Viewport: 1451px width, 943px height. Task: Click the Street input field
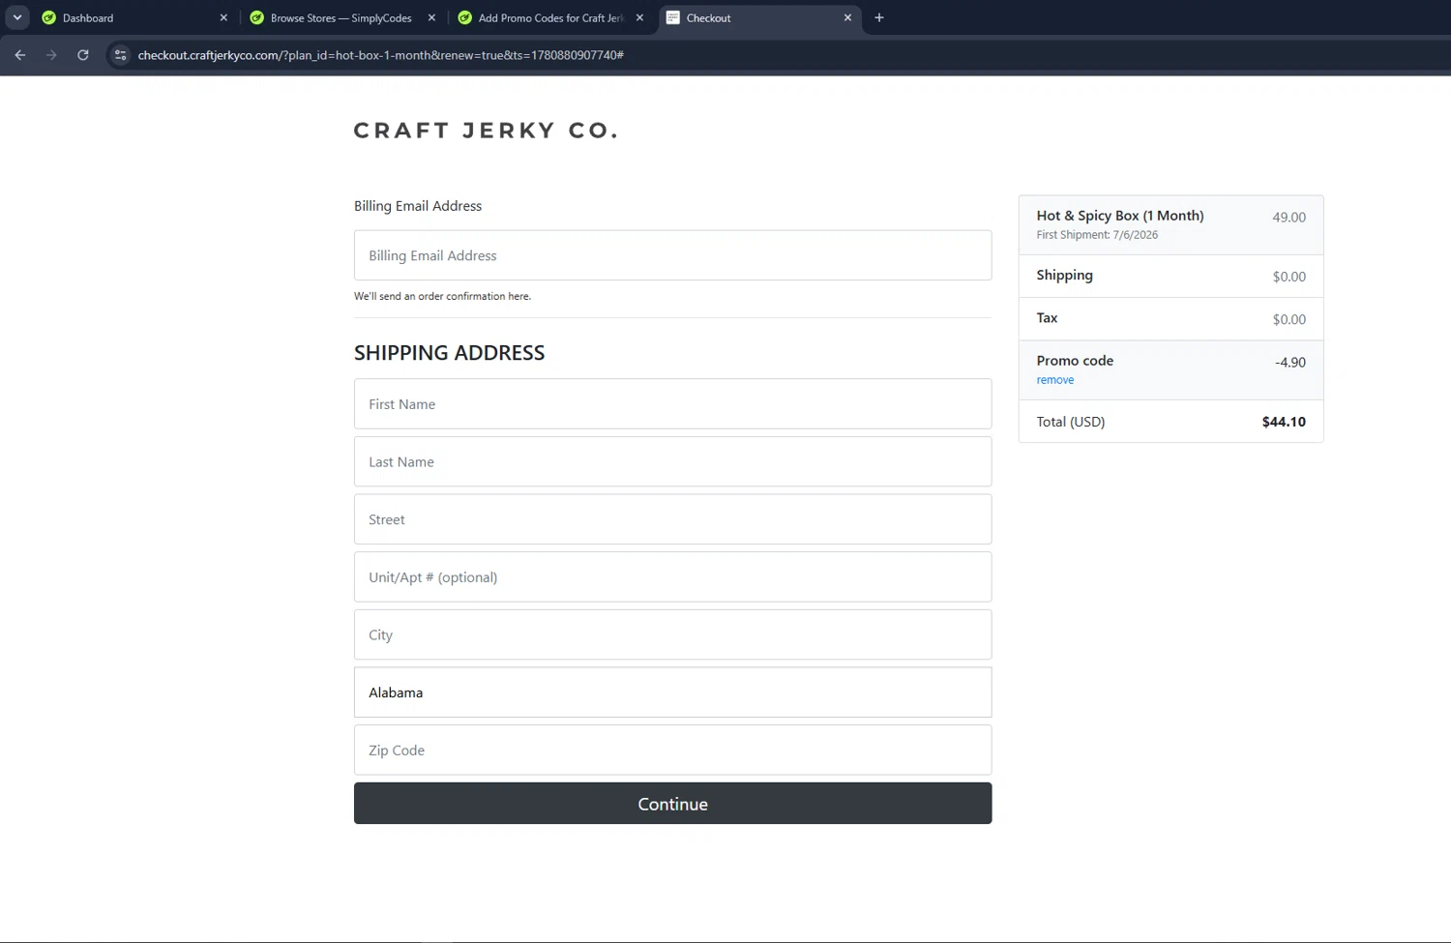click(x=672, y=519)
